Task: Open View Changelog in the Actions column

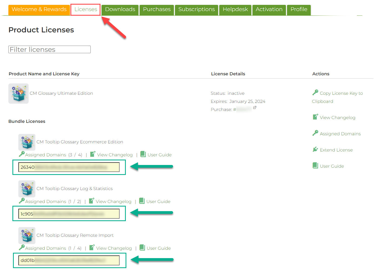Action: click(x=337, y=118)
